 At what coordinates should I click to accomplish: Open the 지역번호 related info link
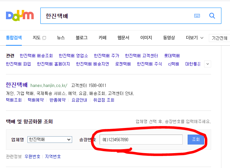(53, 156)
